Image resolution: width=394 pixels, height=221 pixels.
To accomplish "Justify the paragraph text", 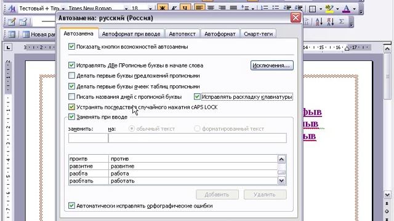I will tap(233, 8).
